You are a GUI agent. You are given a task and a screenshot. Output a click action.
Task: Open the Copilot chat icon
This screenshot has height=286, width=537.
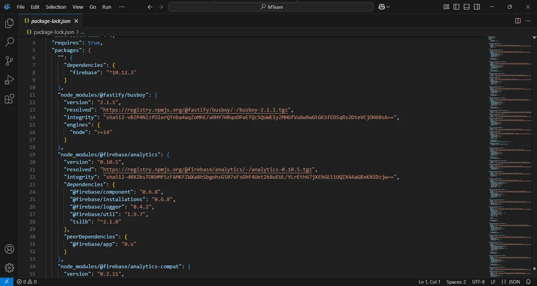(x=382, y=7)
